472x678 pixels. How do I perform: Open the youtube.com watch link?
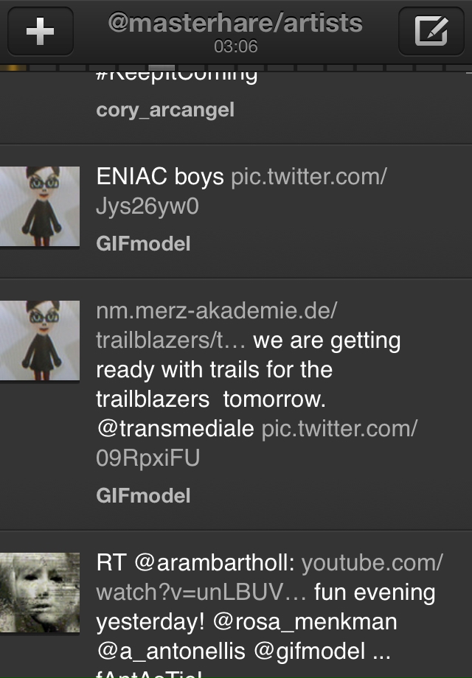[269, 577]
